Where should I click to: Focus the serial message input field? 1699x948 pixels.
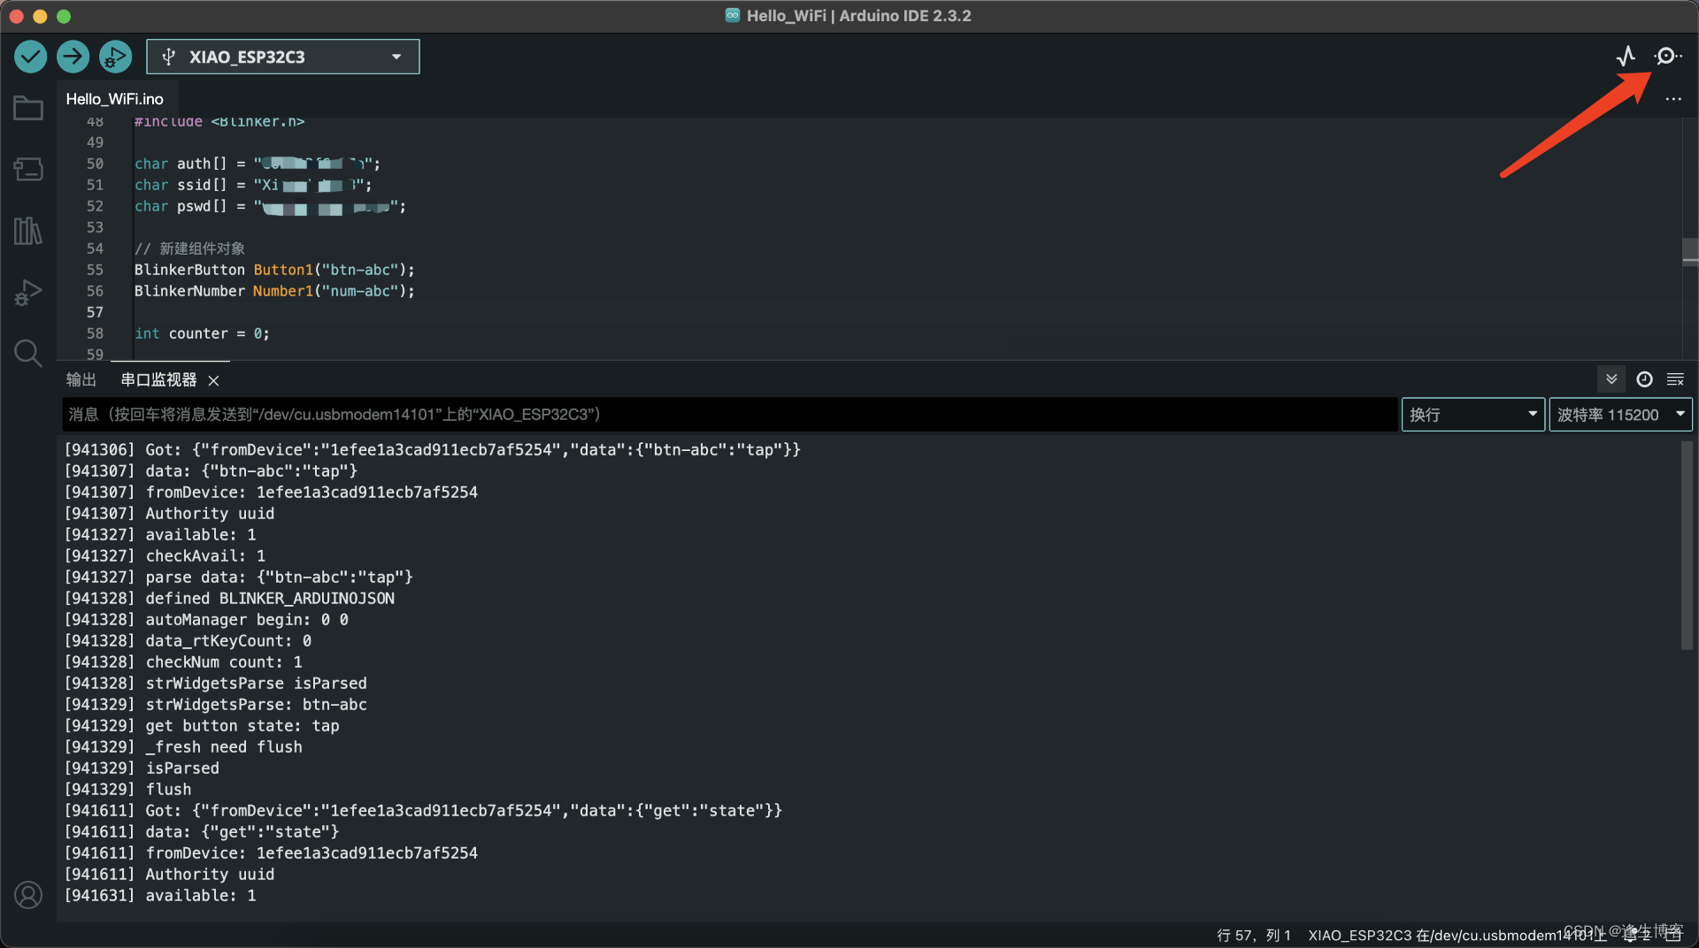[x=729, y=415]
